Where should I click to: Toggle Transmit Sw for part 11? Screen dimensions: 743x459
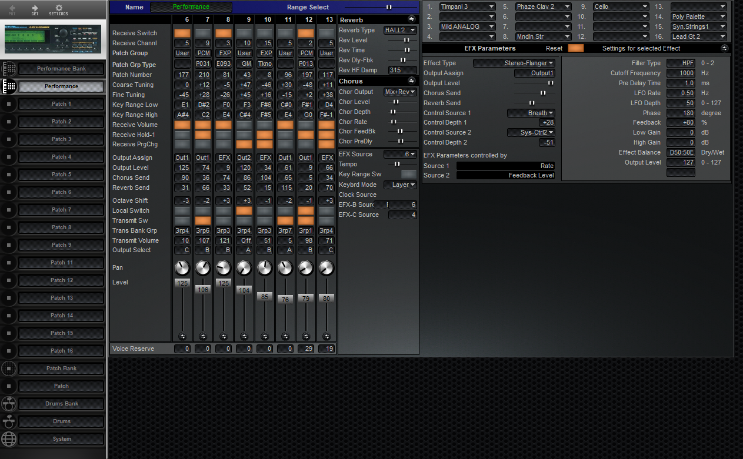coord(285,220)
